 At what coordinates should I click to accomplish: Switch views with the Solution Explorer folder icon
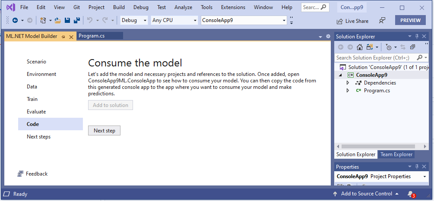370,47
